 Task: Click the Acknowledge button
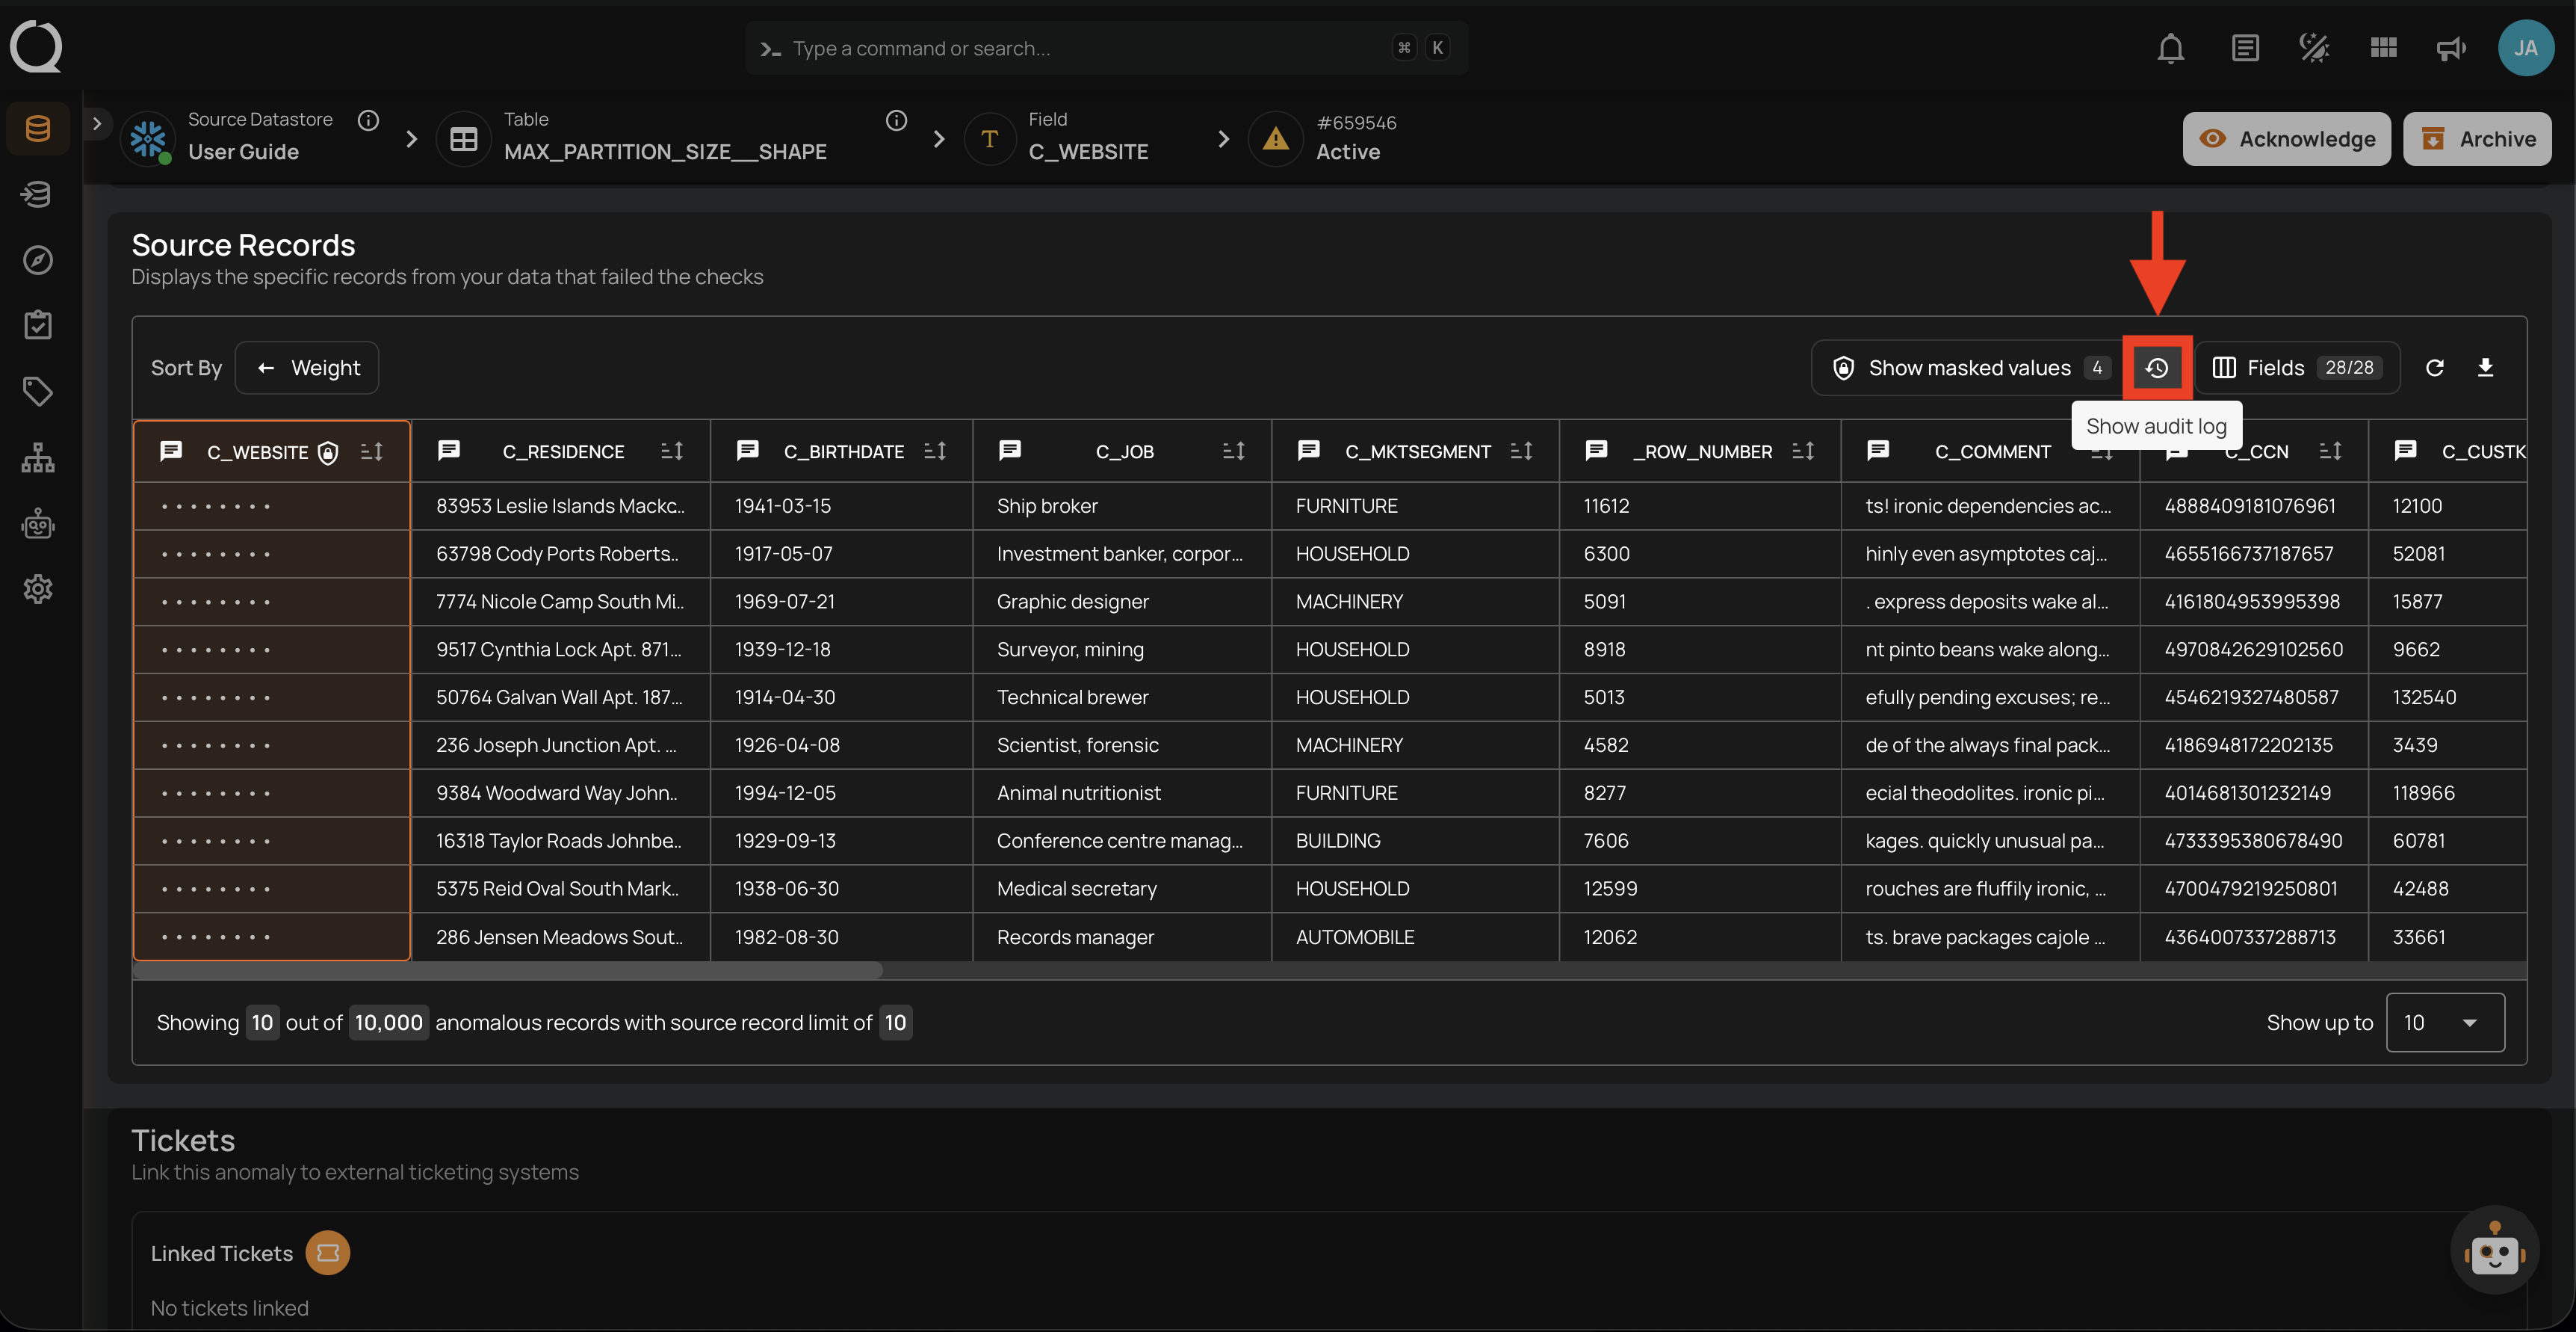[x=2287, y=139]
